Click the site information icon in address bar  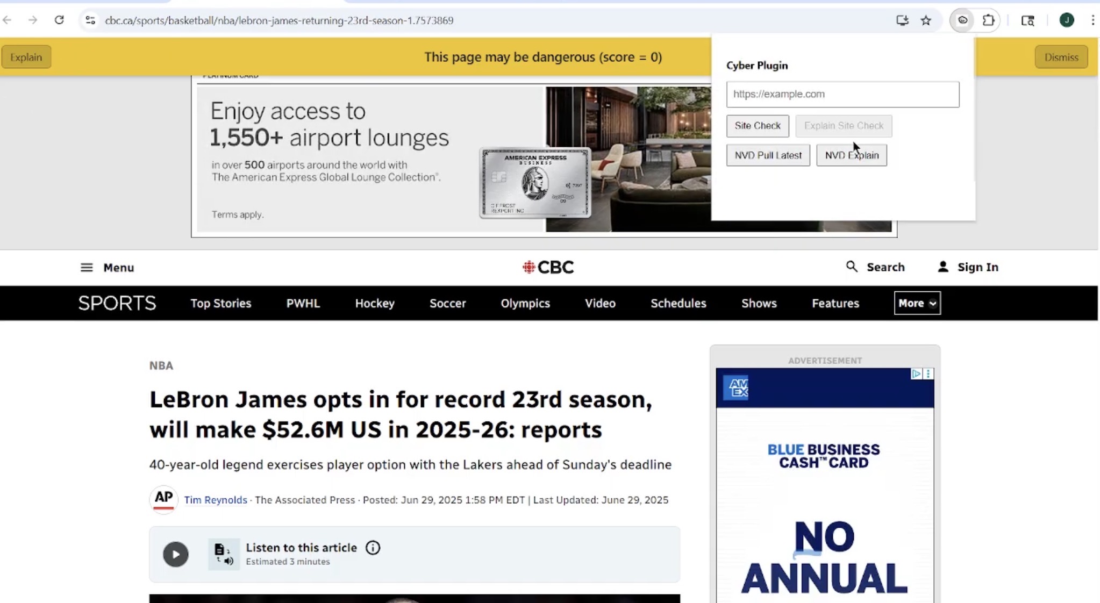tap(90, 20)
